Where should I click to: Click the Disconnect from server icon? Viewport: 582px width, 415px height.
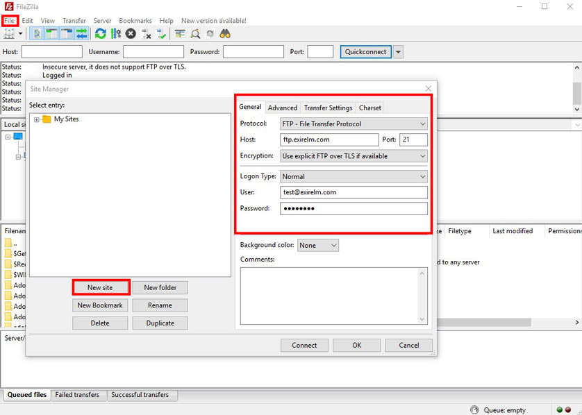(x=147, y=34)
